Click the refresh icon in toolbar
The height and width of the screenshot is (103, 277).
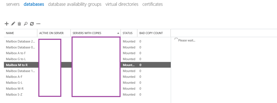(32, 24)
